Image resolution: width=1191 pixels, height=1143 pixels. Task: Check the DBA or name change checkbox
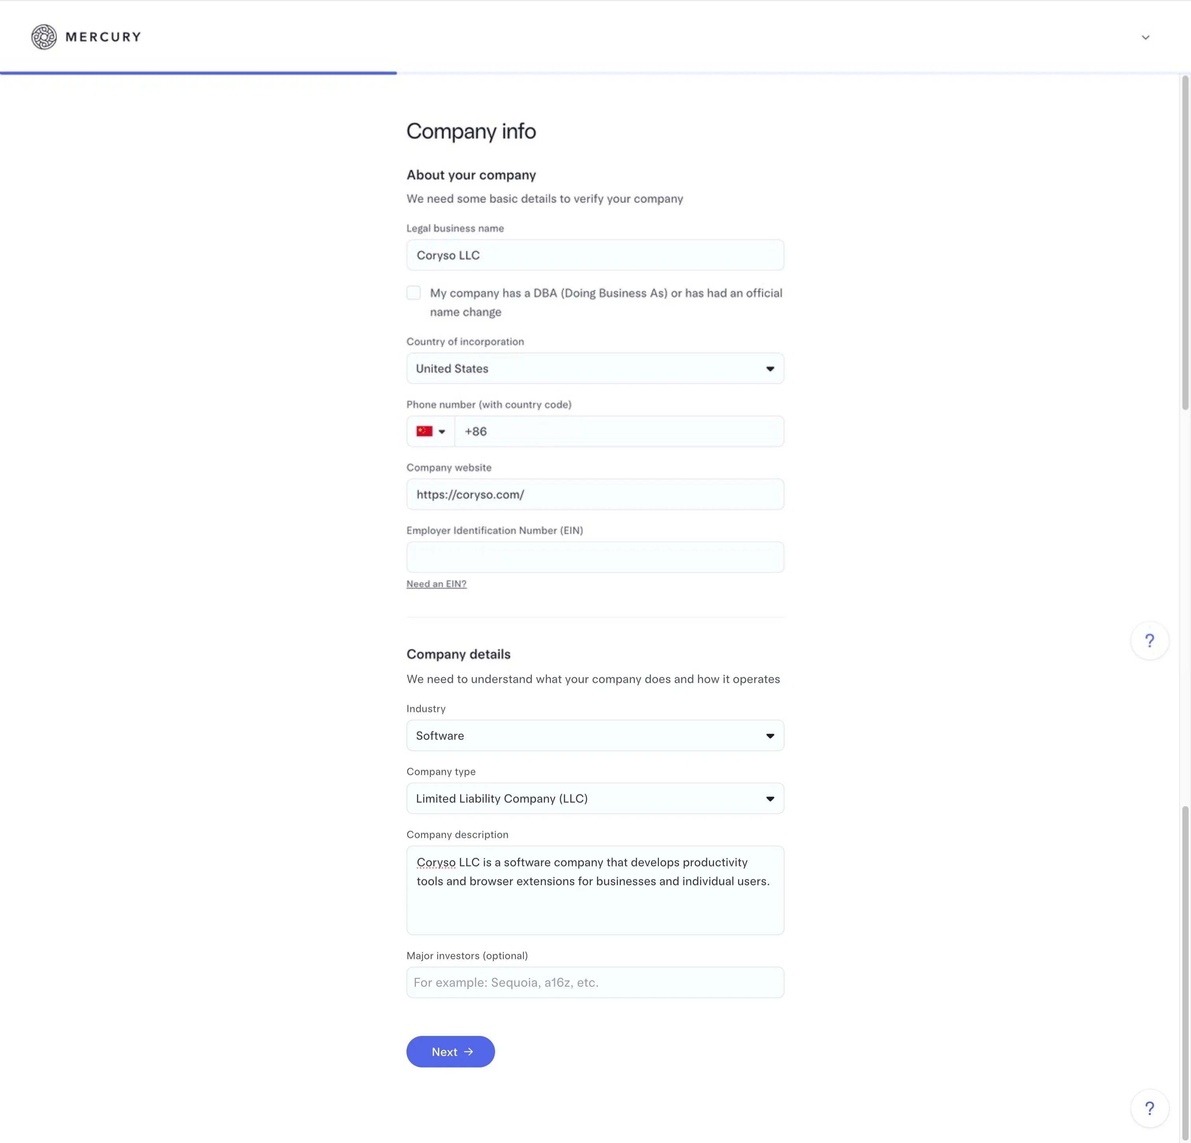414,293
